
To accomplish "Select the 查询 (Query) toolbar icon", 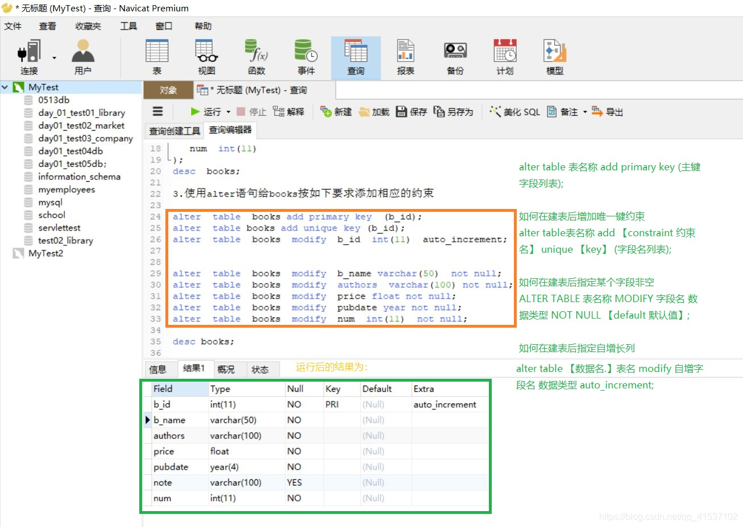I will pos(356,57).
